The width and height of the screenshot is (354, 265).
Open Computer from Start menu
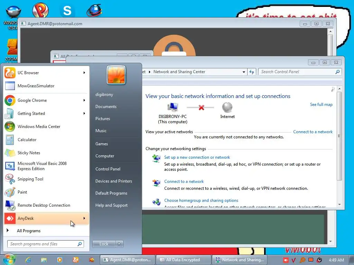pos(105,156)
